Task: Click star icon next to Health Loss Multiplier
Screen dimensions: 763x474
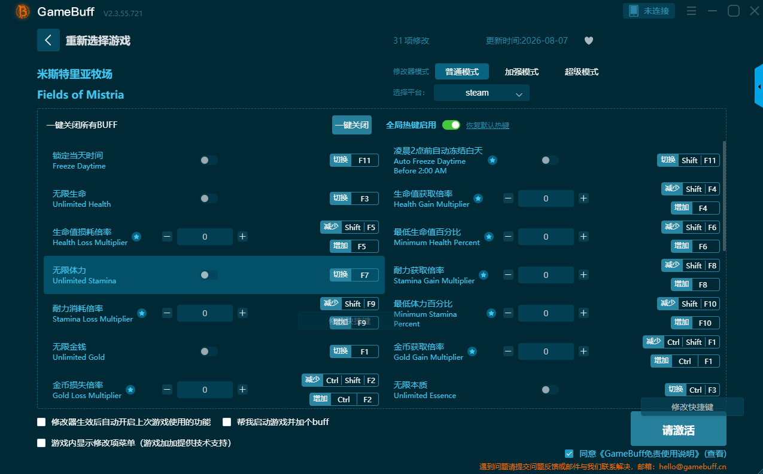Action: click(136, 237)
